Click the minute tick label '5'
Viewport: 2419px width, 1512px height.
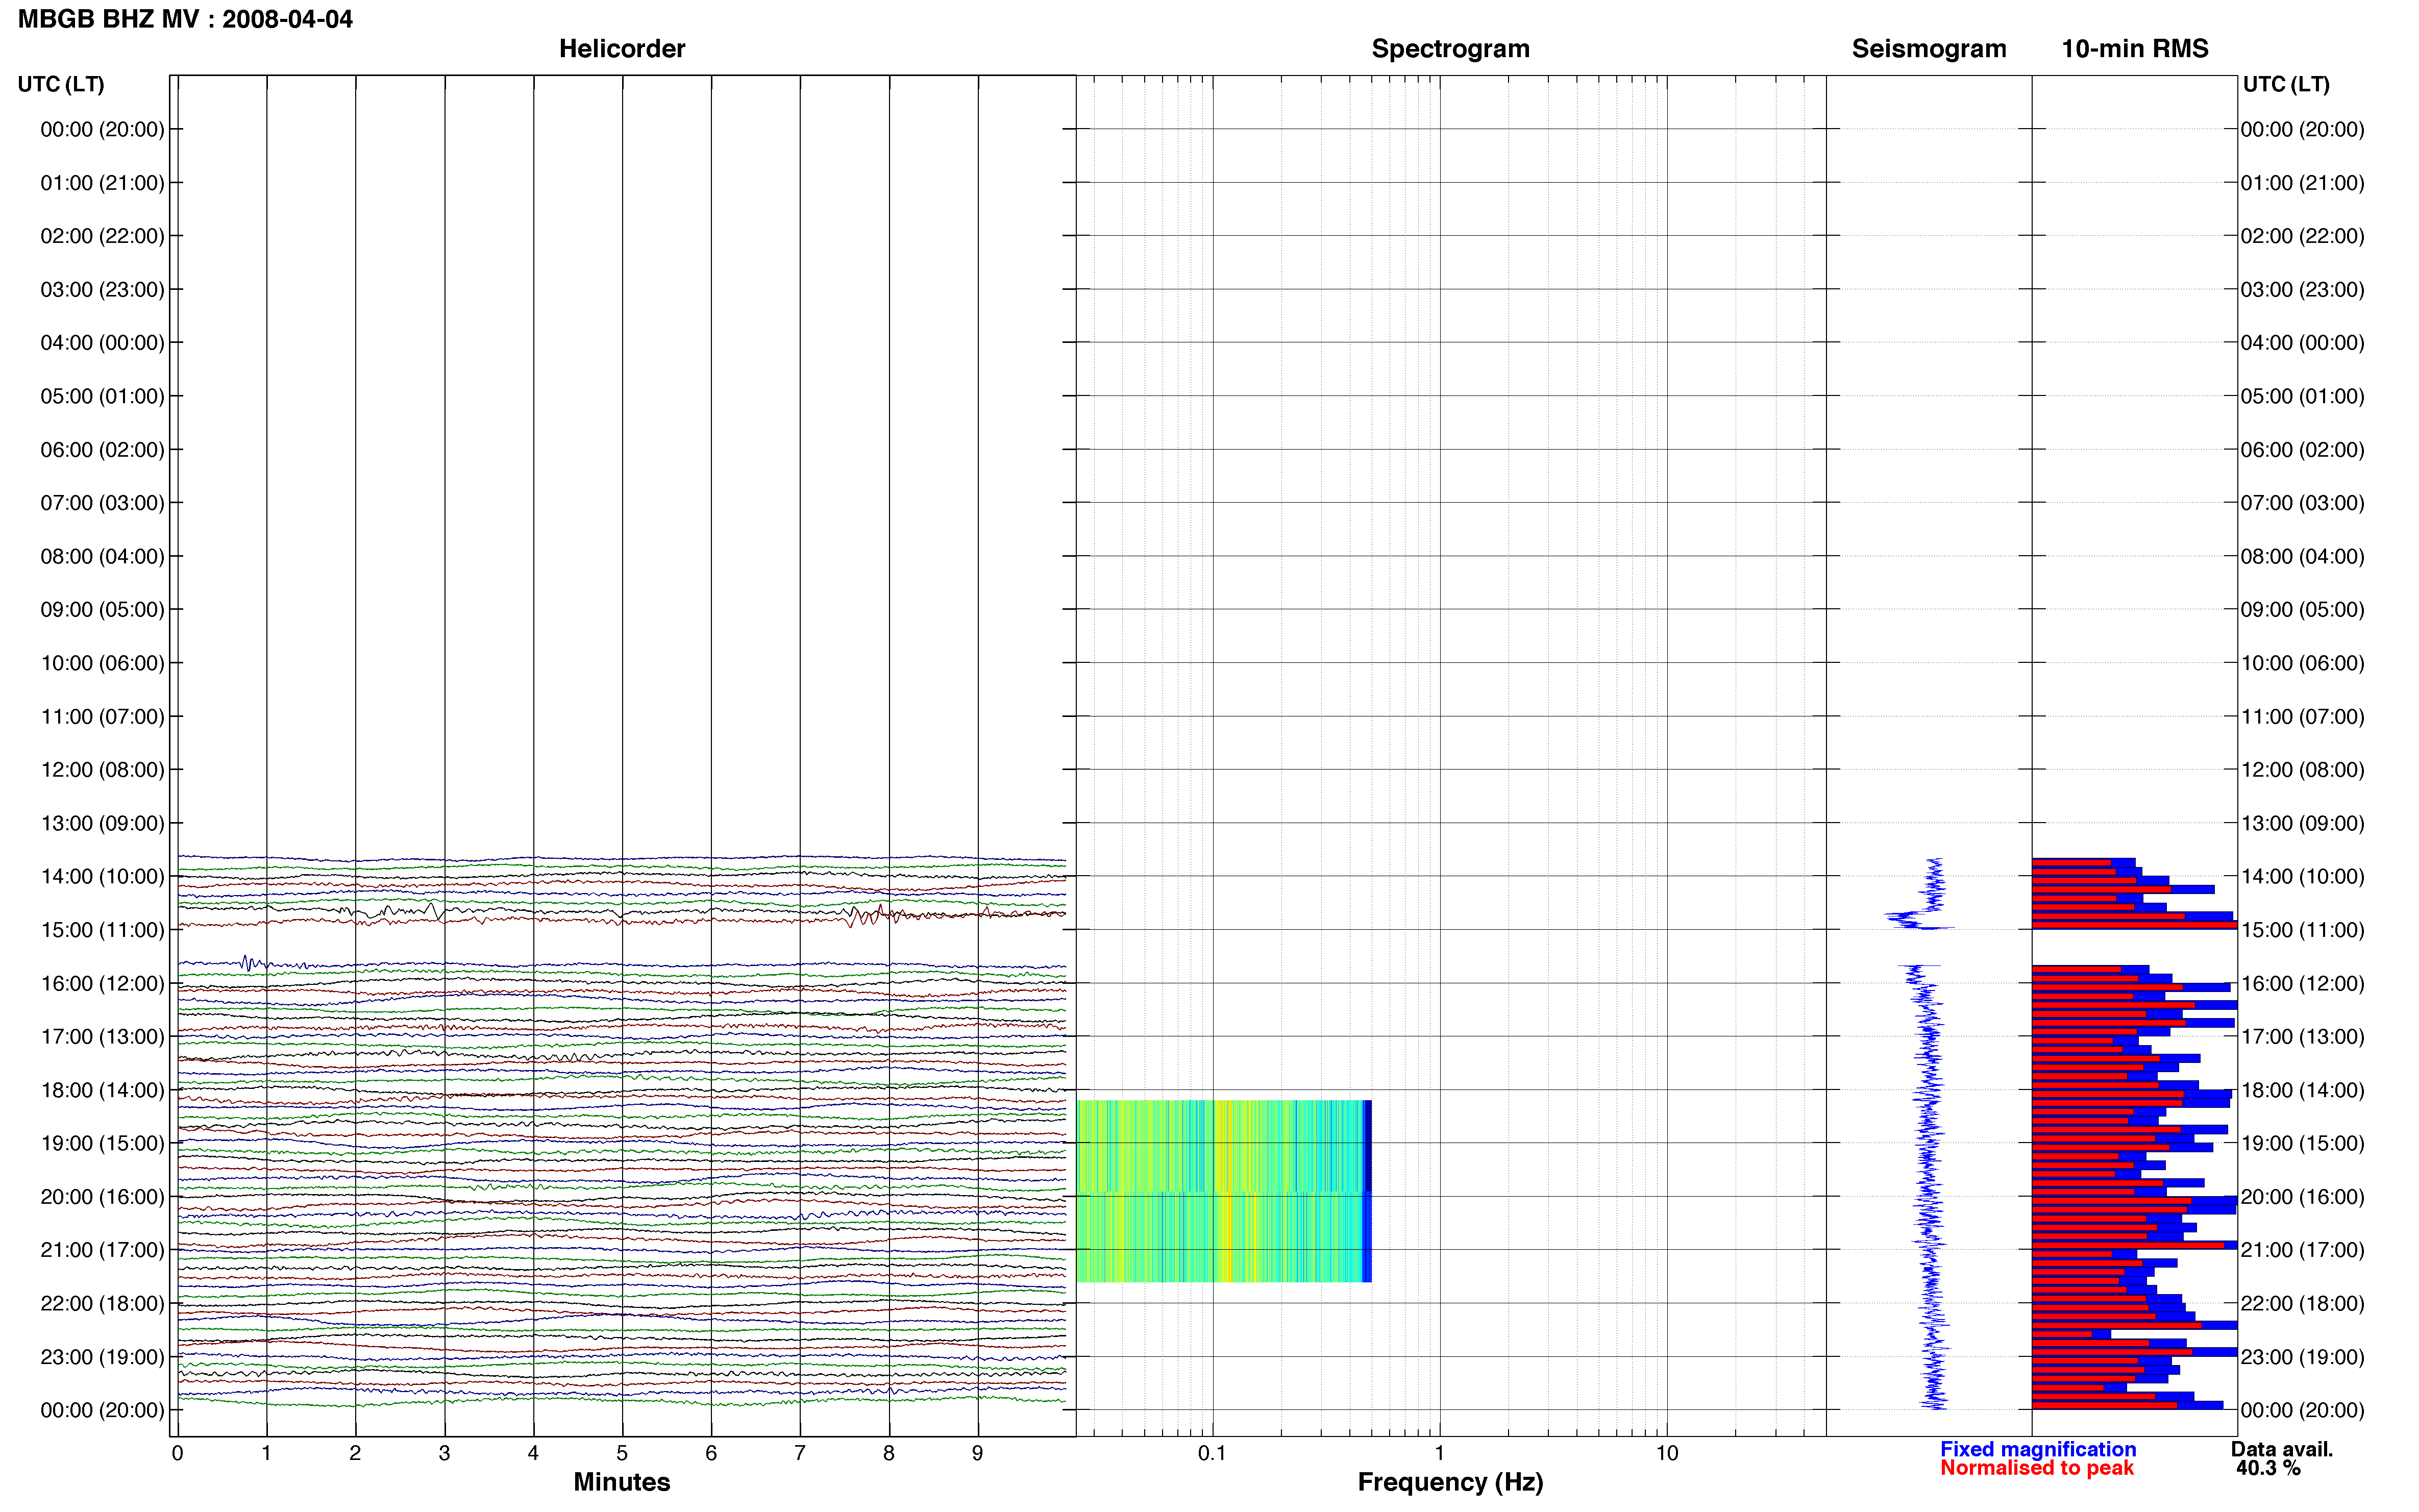click(x=622, y=1453)
